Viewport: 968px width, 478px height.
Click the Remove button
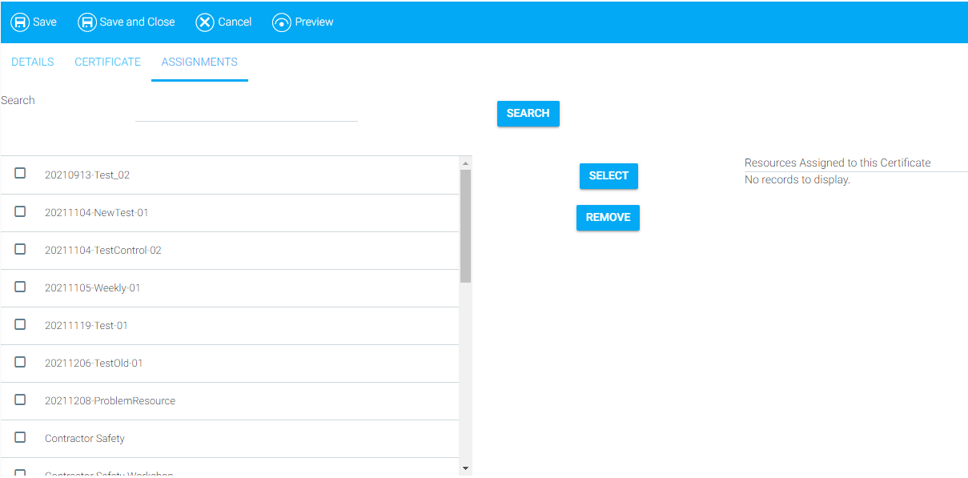tap(608, 218)
